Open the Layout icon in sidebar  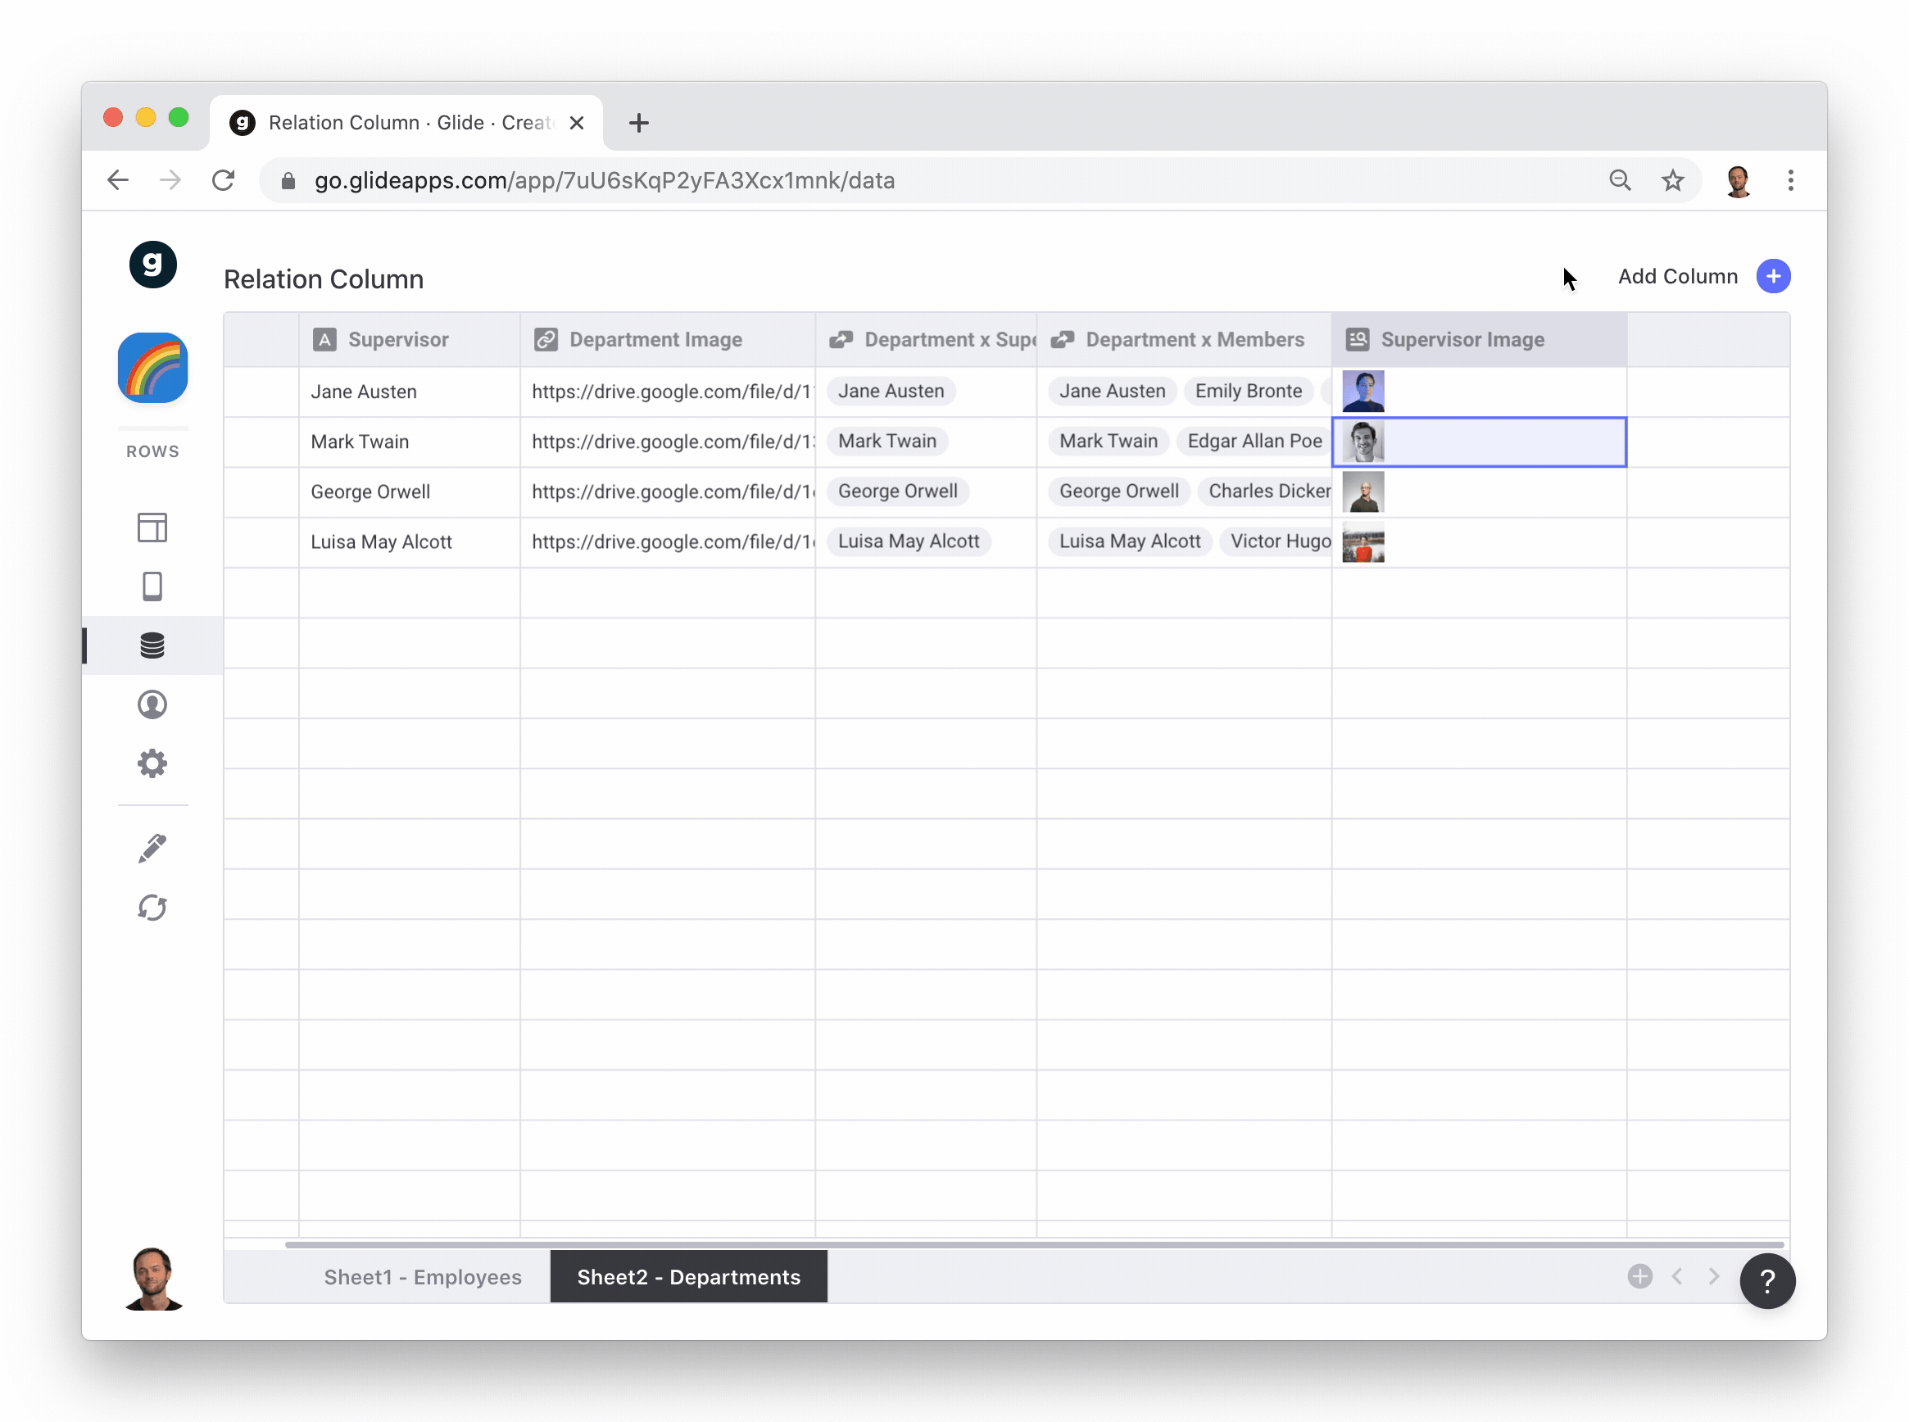click(x=152, y=527)
